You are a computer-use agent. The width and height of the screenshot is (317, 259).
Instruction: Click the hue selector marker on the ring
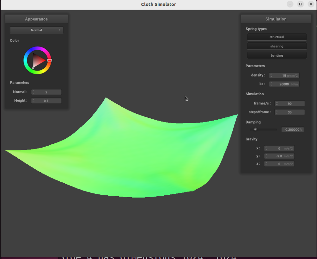click(50, 60)
